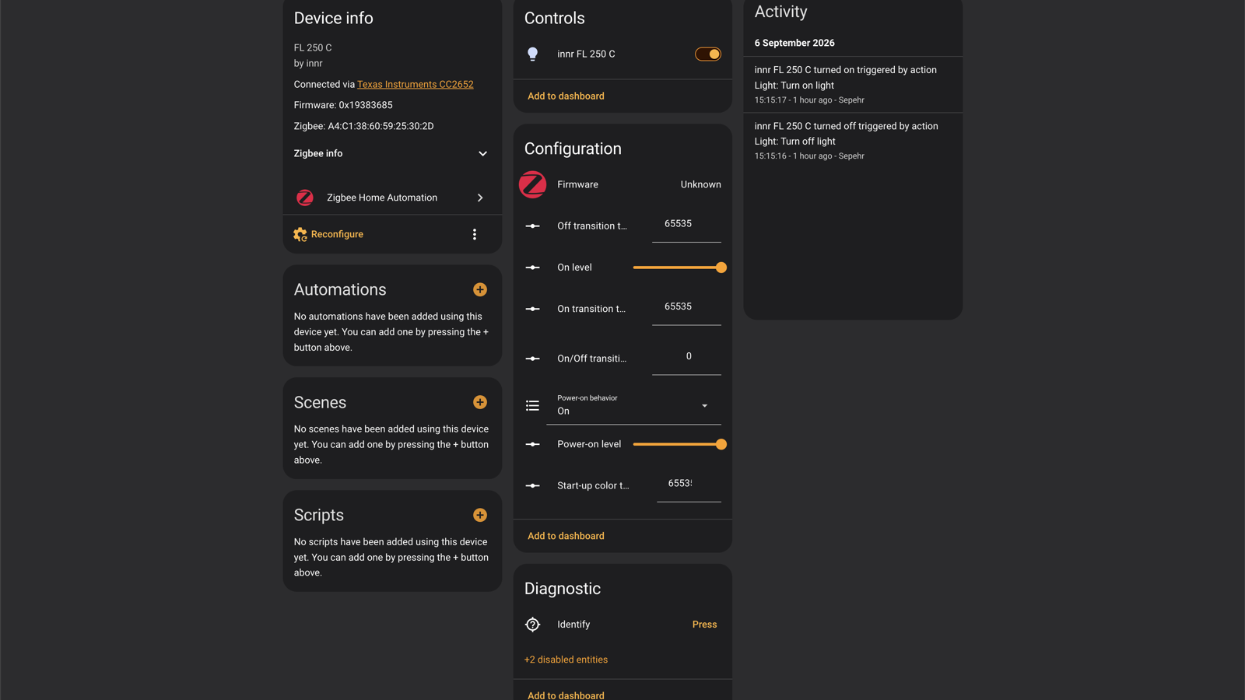Click the Zigbee logo beside Home Automation

tap(305, 198)
